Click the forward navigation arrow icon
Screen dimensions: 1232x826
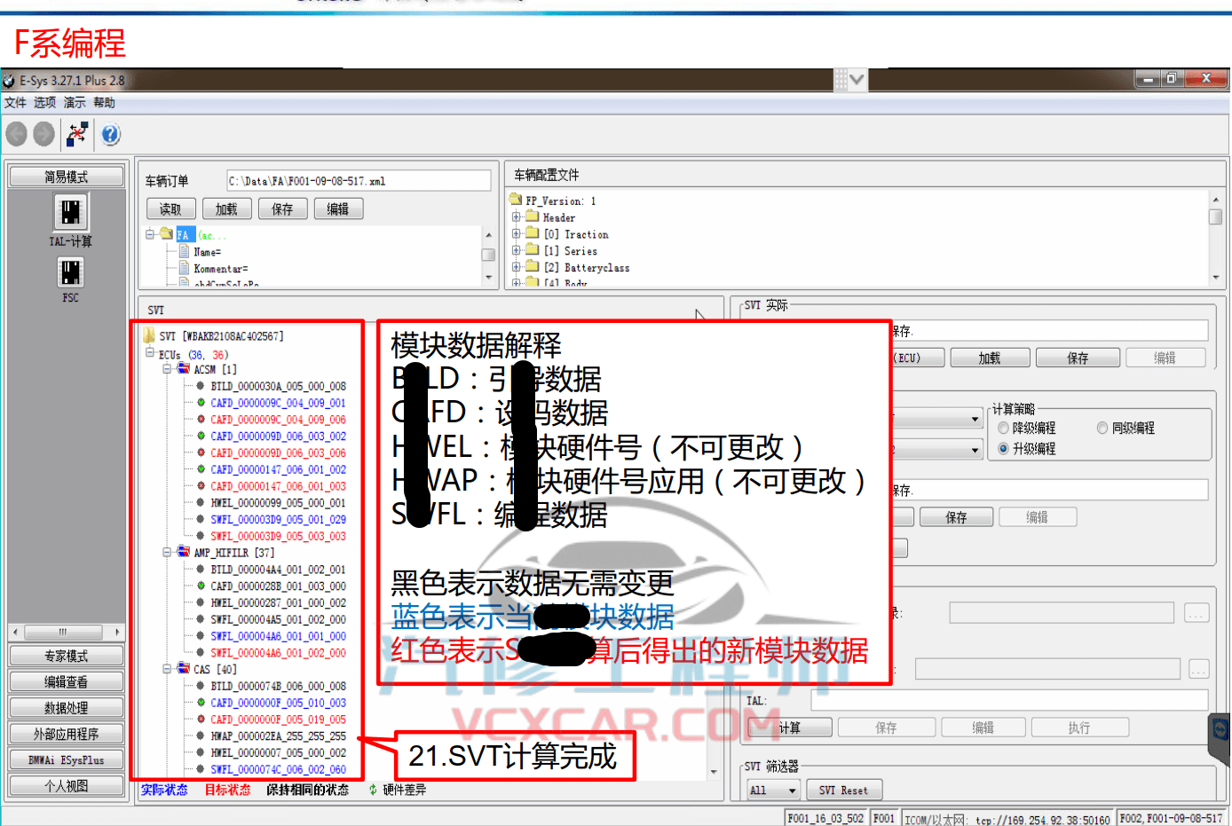[x=43, y=134]
